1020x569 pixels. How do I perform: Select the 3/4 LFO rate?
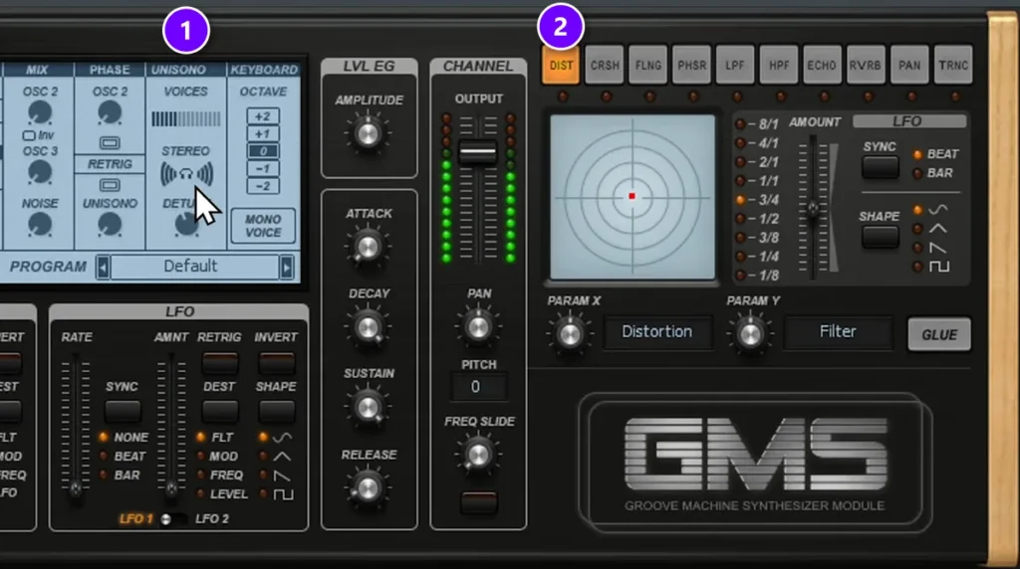(740, 200)
